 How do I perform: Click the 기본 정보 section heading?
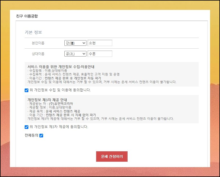[33, 32]
